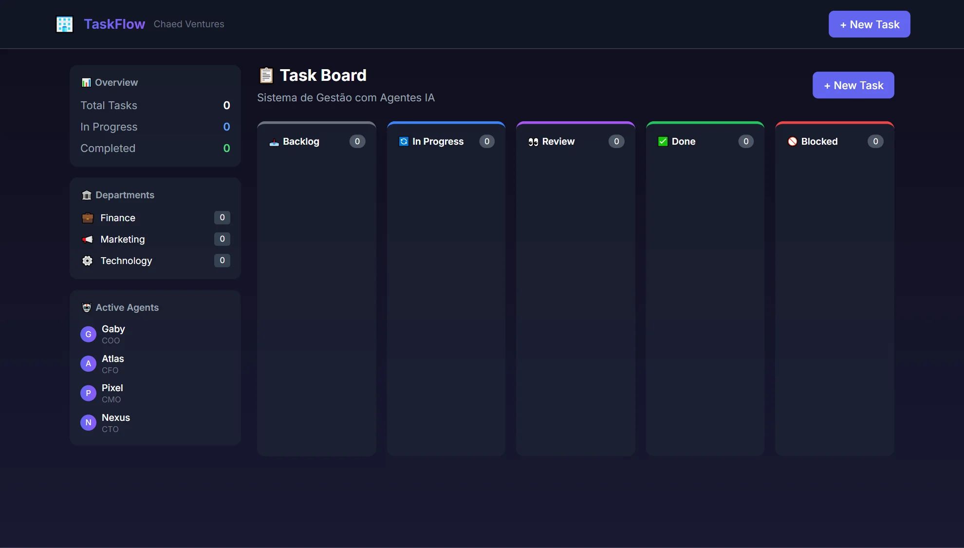Image resolution: width=964 pixels, height=548 pixels.
Task: Click New Task button beside Task Board title
Action: click(x=853, y=85)
